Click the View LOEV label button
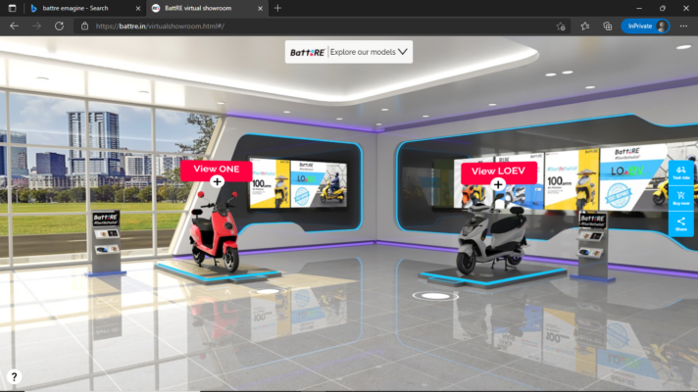Screen dimensions: 698x392 [x=499, y=171]
